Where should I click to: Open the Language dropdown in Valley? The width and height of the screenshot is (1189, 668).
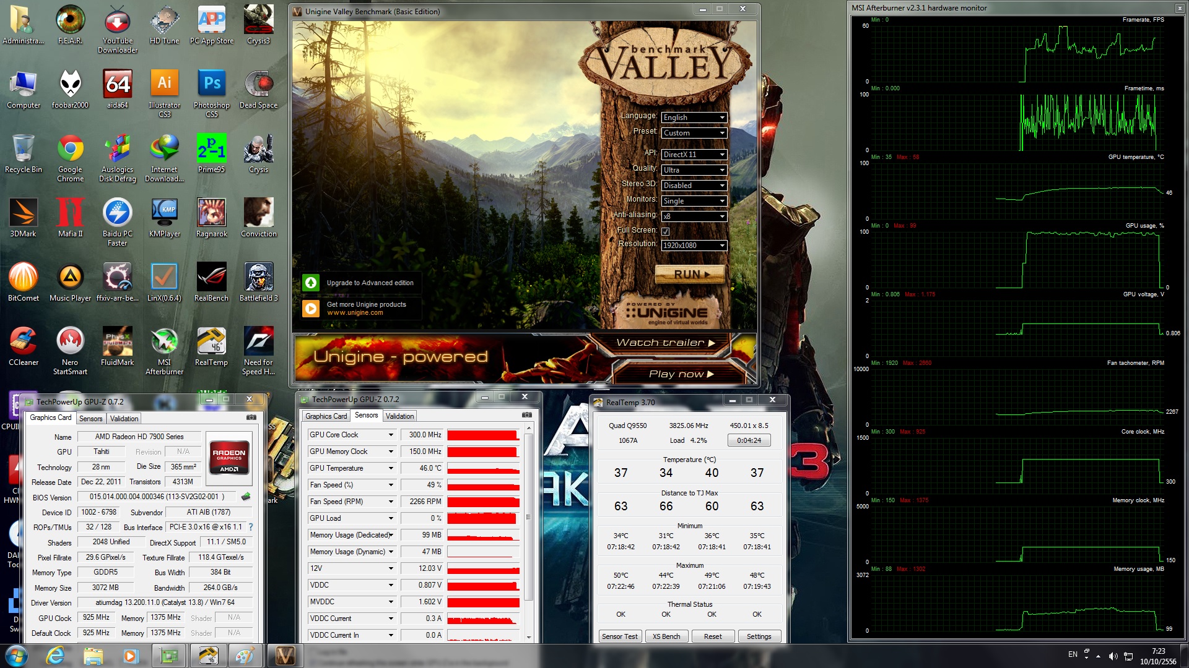(694, 118)
